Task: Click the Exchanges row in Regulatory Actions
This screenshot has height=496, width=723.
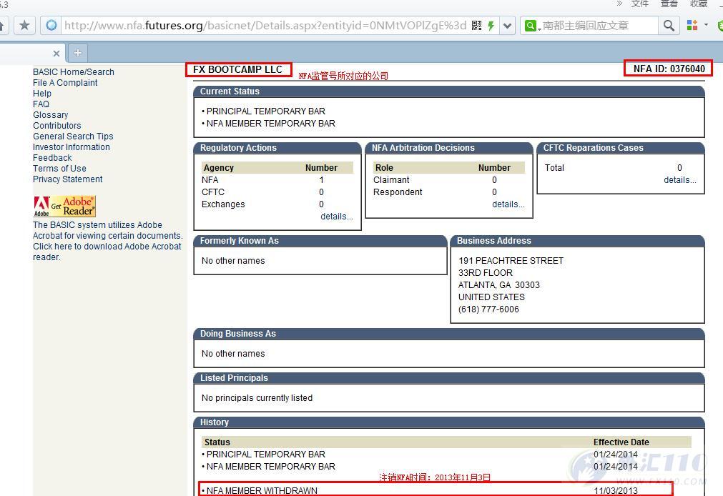Action: 277,204
